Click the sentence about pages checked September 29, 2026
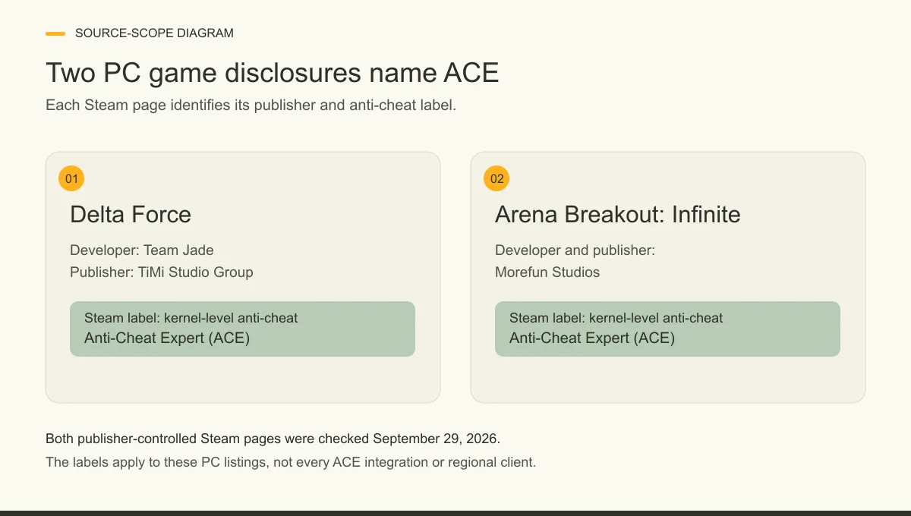The image size is (911, 516). (273, 439)
